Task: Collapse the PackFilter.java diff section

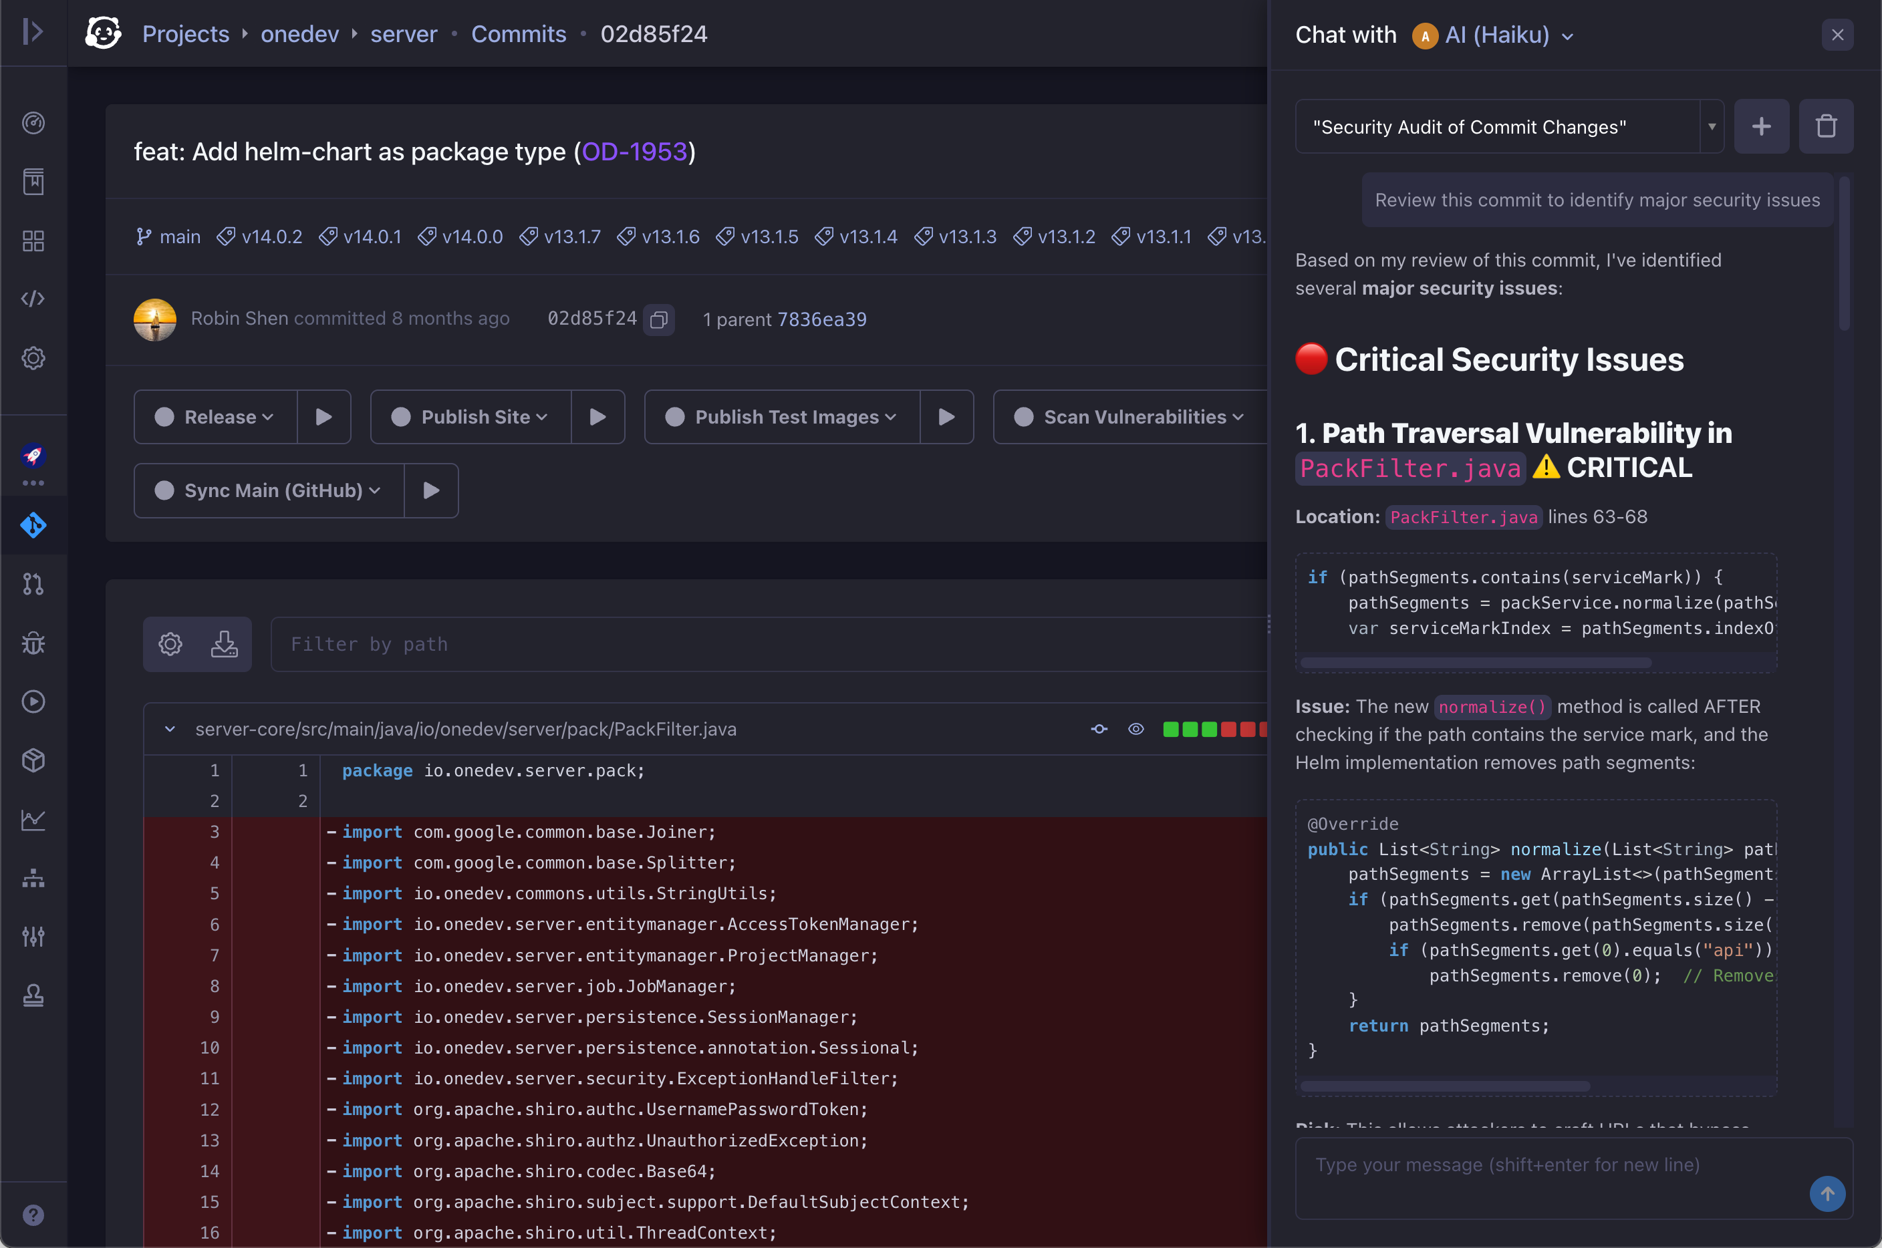Action: coord(169,728)
